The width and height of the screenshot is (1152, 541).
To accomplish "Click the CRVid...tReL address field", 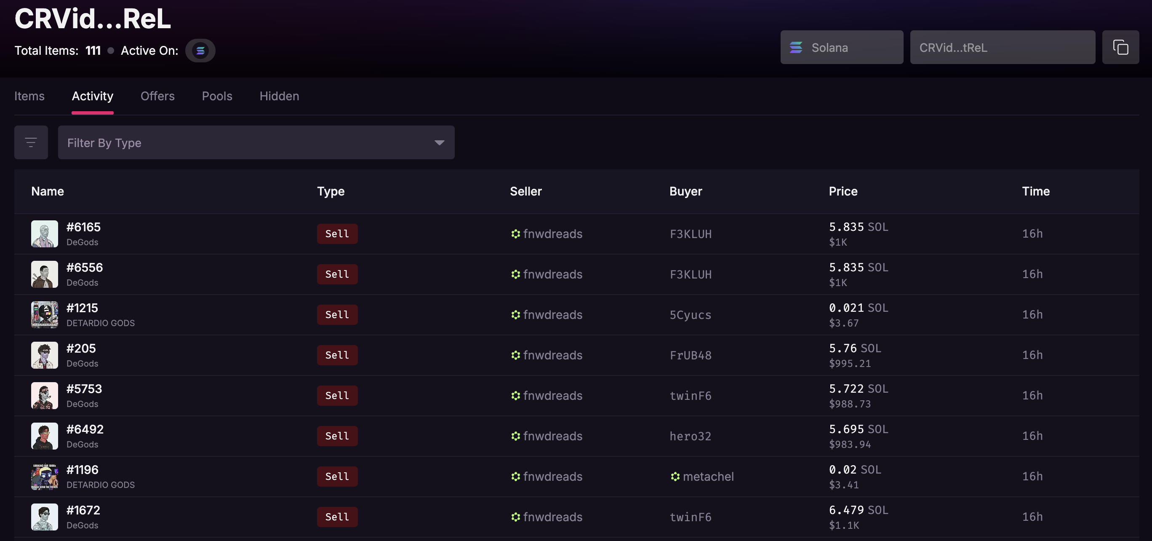I will (1002, 48).
